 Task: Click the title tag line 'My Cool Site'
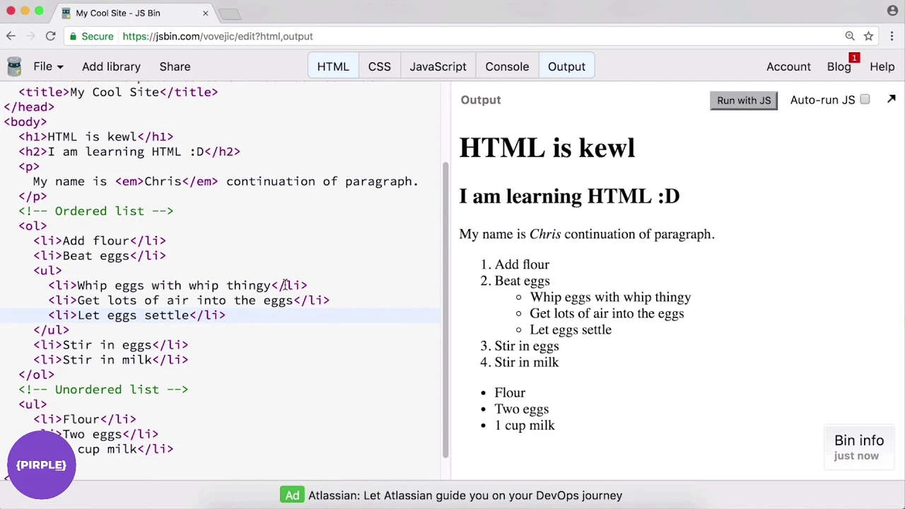(x=118, y=92)
